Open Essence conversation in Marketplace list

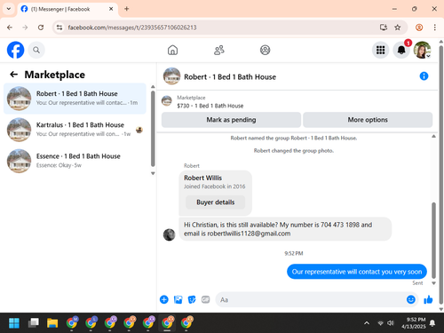click(75, 161)
